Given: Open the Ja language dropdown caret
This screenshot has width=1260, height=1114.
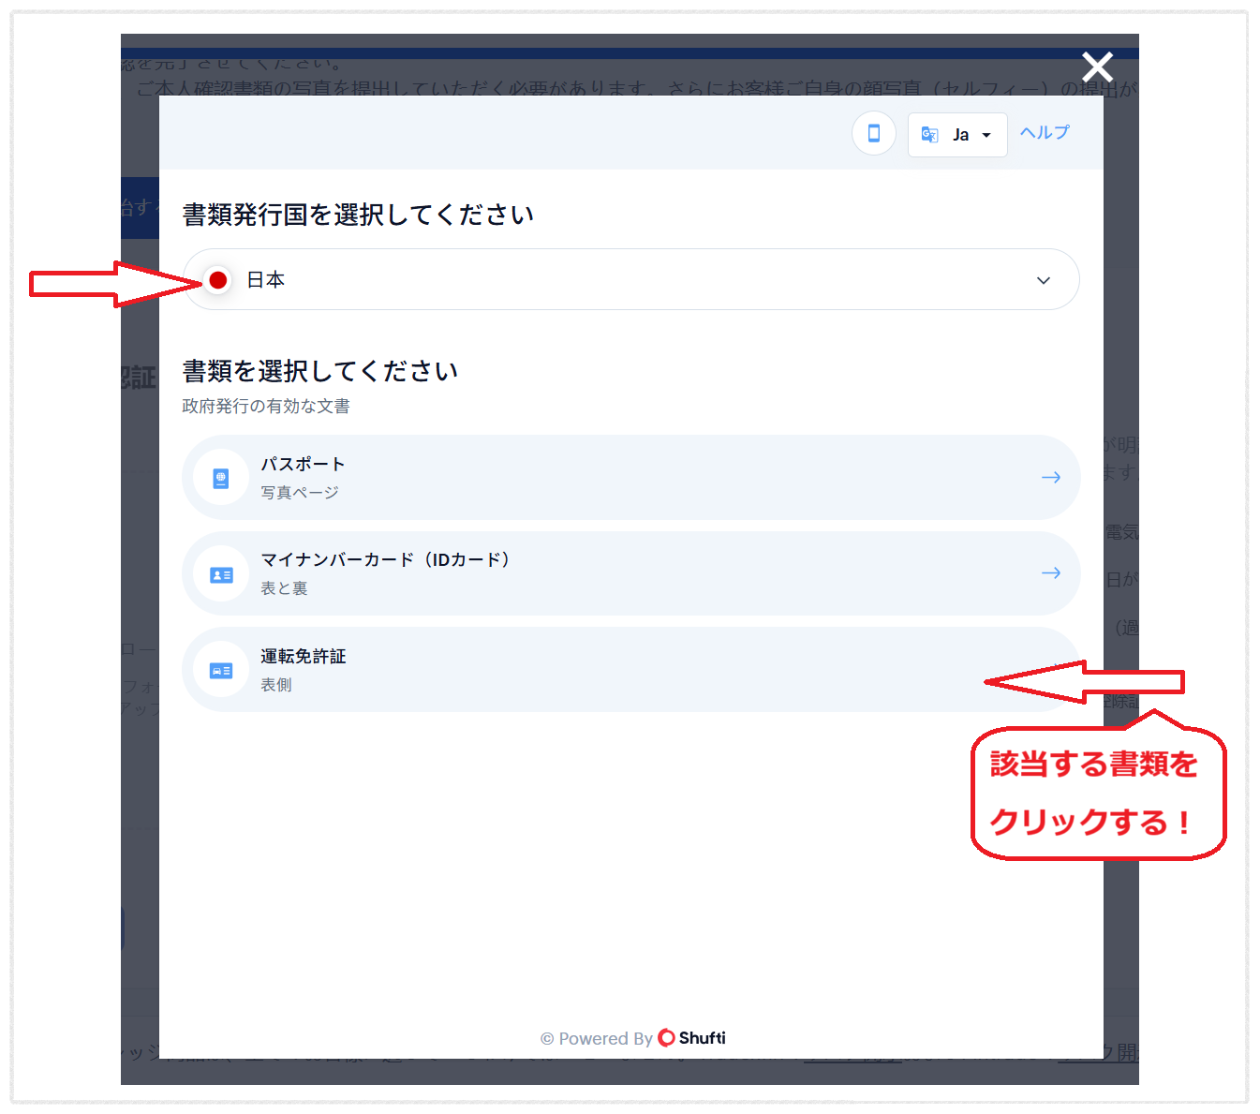Looking at the screenshot, I should 986,136.
